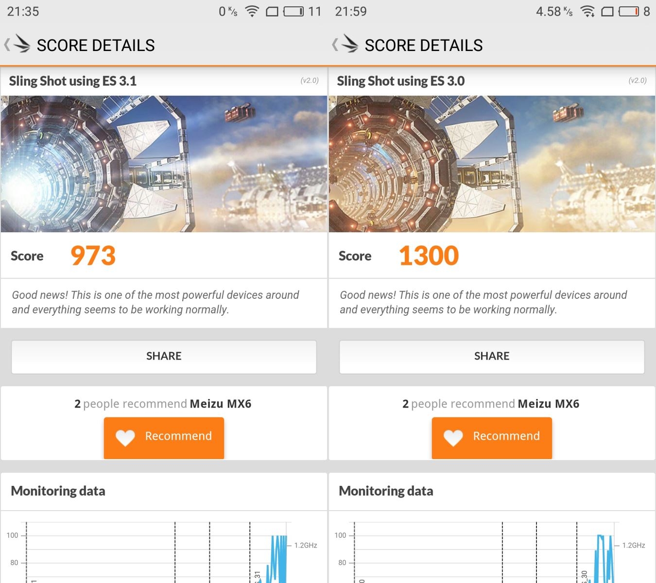Tap the 1300 score value
Image resolution: width=656 pixels, height=583 pixels.
click(x=429, y=256)
